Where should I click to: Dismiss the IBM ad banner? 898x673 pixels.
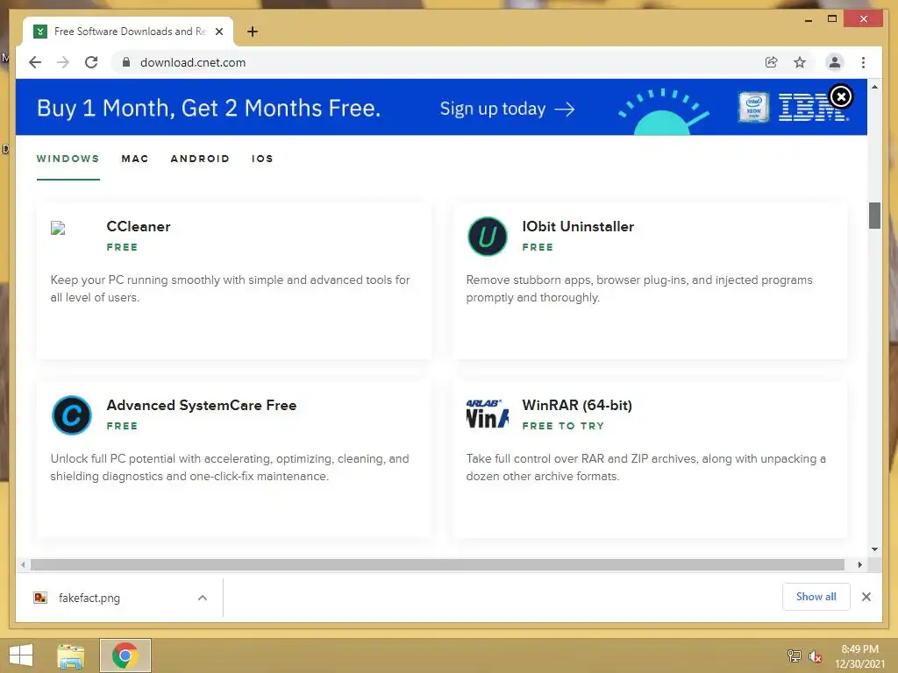click(x=841, y=96)
